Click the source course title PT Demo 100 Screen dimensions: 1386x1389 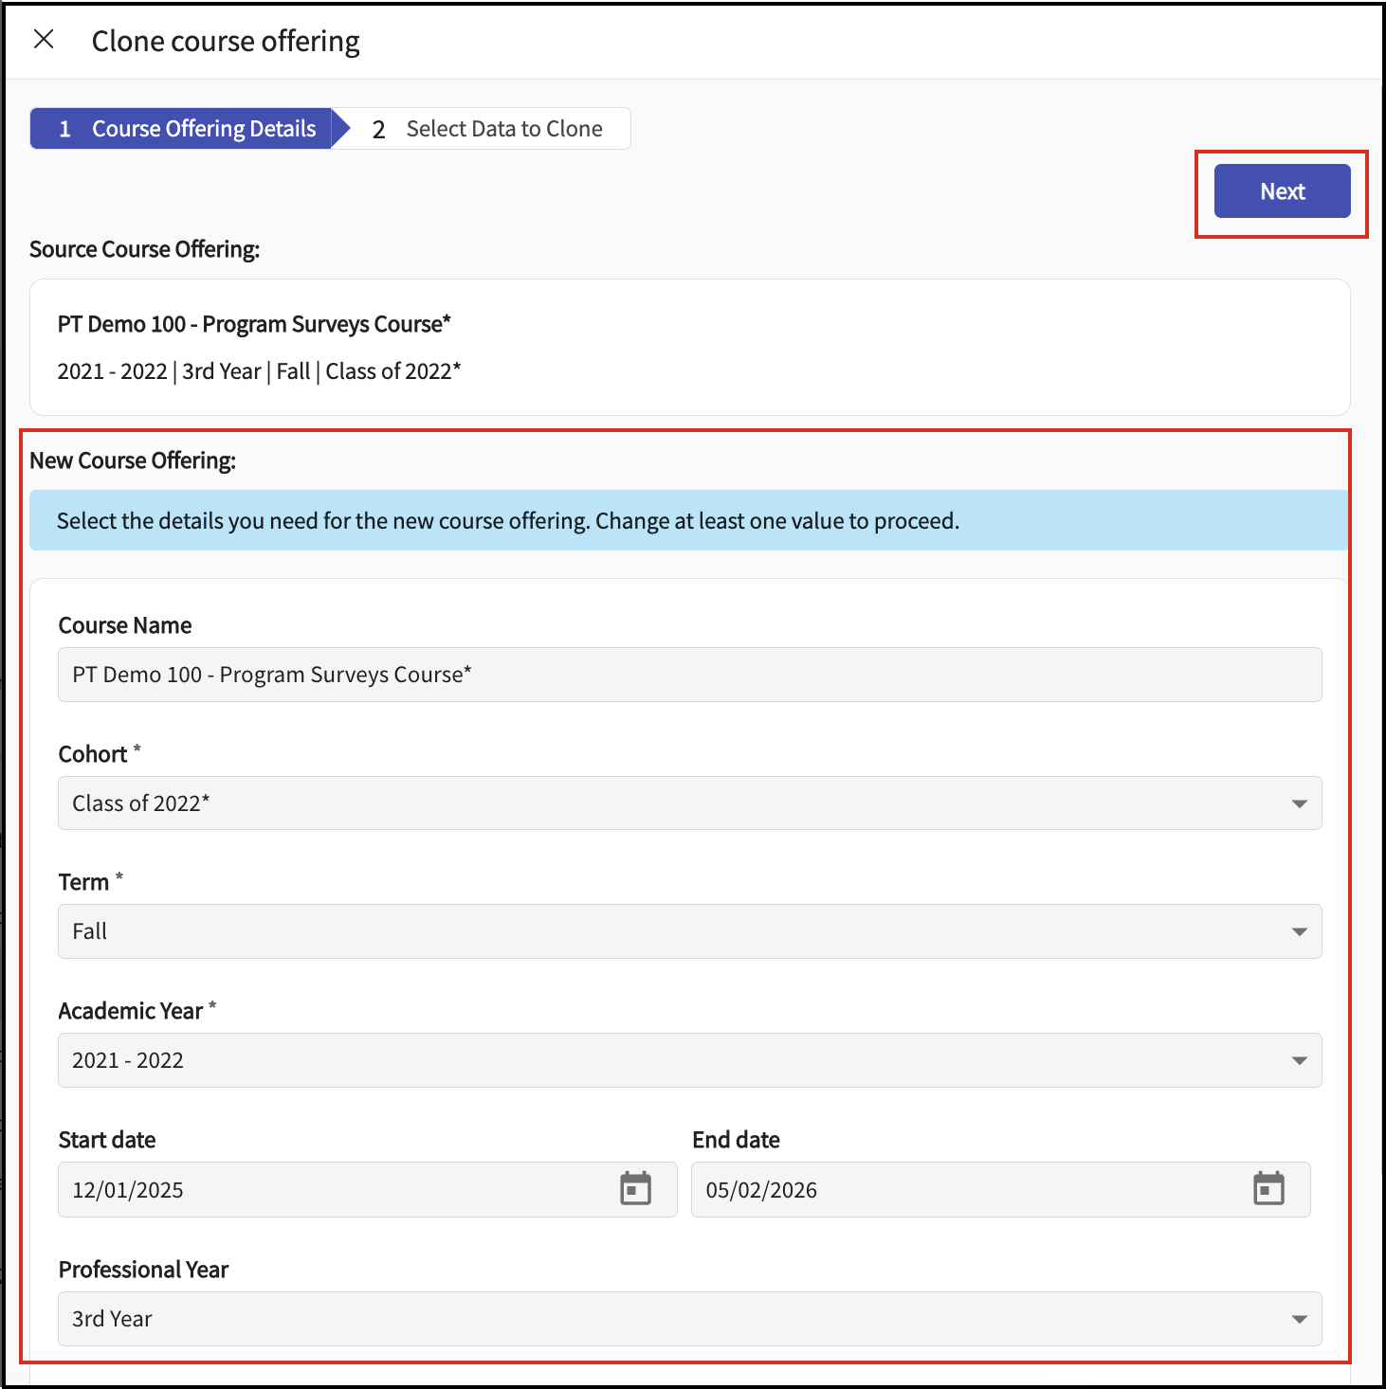254,324
